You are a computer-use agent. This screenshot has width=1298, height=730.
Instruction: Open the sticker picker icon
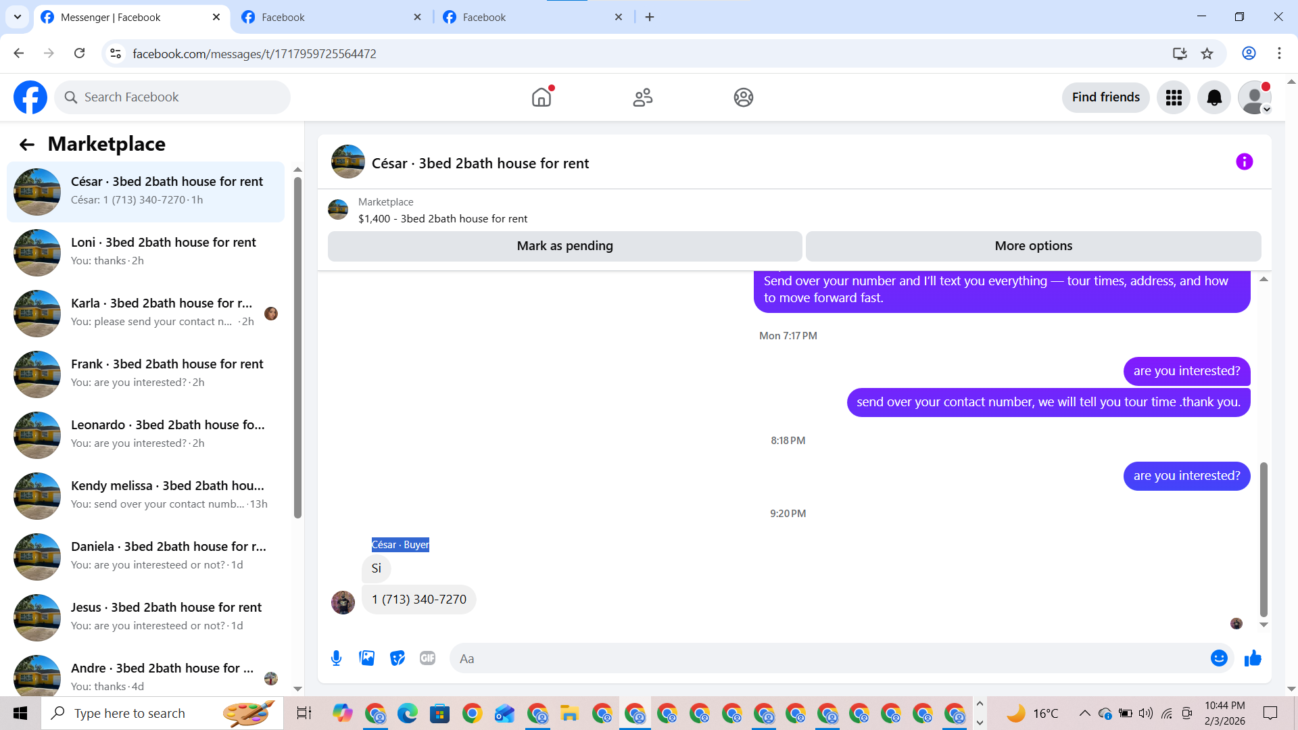pos(397,658)
